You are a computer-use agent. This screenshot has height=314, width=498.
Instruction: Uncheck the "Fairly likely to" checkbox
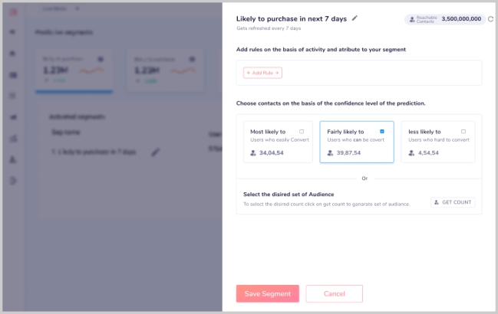coord(382,132)
